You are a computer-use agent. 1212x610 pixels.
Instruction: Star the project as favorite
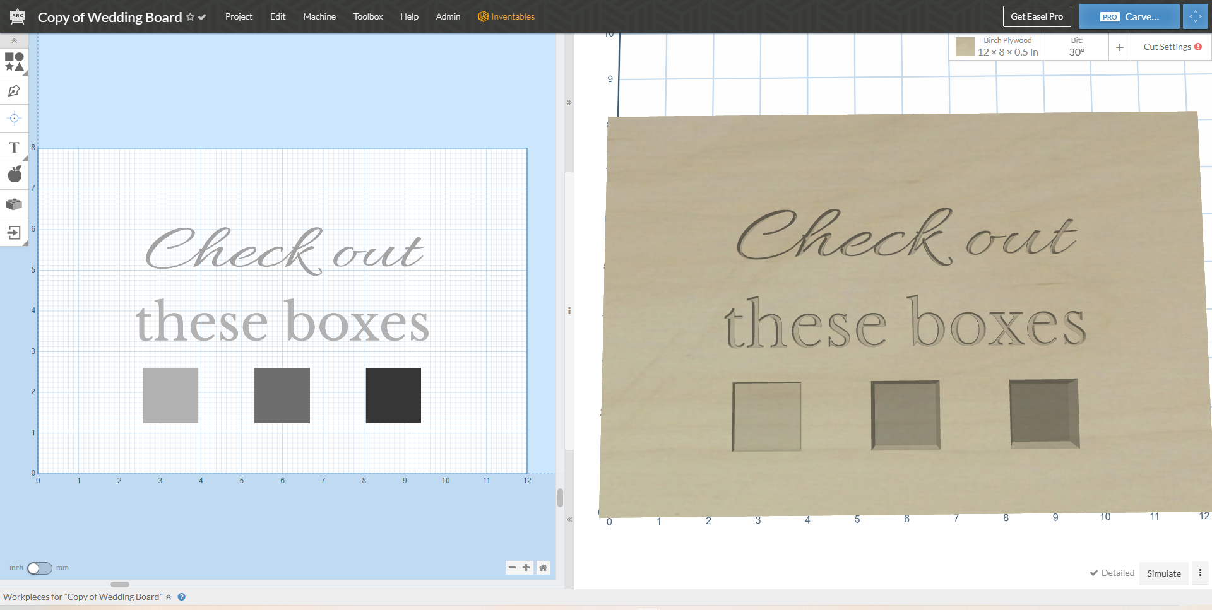pos(190,17)
